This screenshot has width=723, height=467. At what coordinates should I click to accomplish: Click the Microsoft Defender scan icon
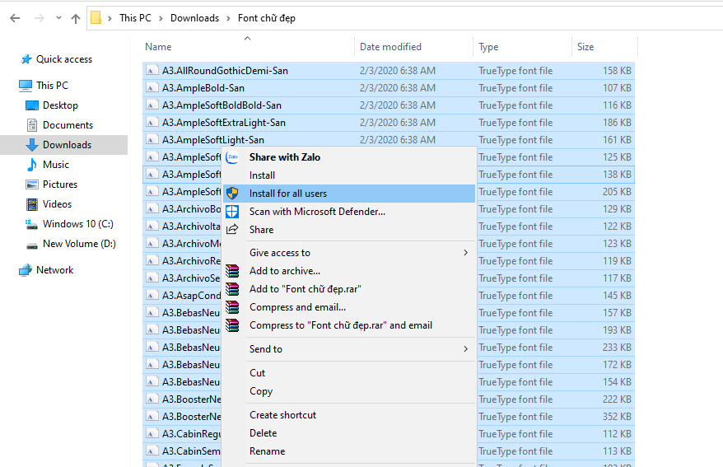click(x=232, y=212)
